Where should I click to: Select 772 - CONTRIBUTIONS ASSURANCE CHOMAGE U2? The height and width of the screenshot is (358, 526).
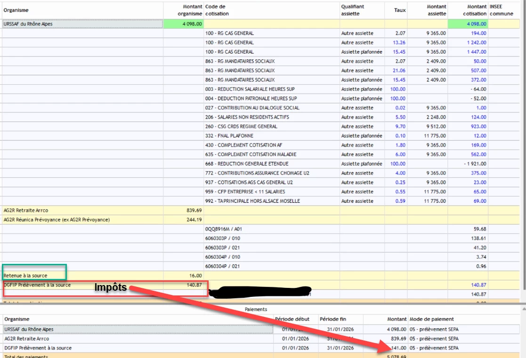click(257, 173)
